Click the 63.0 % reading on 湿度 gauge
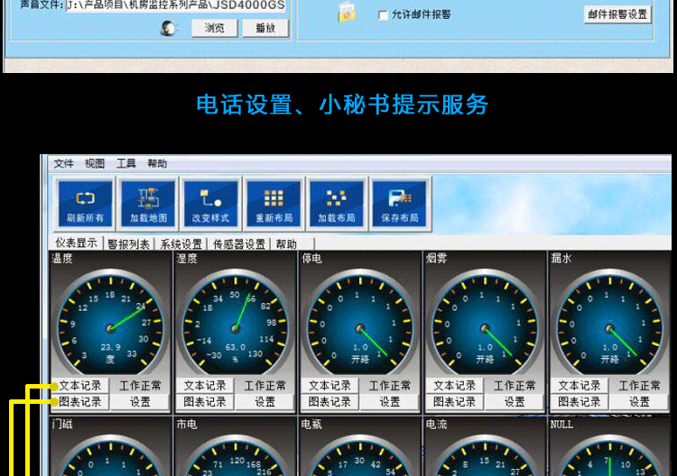The image size is (677, 476). (236, 352)
